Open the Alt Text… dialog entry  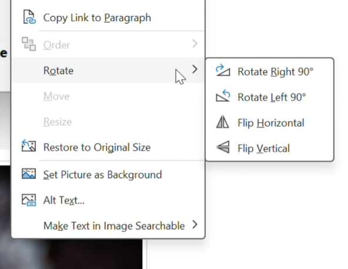pyautogui.click(x=108, y=200)
